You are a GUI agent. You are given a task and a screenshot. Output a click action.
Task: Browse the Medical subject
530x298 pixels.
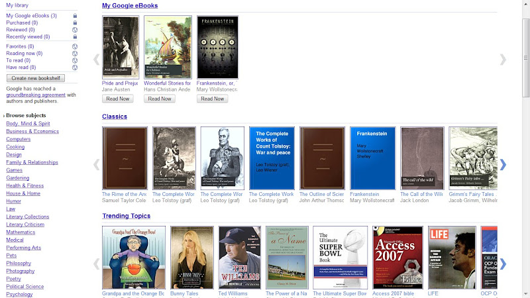pyautogui.click(x=15, y=240)
